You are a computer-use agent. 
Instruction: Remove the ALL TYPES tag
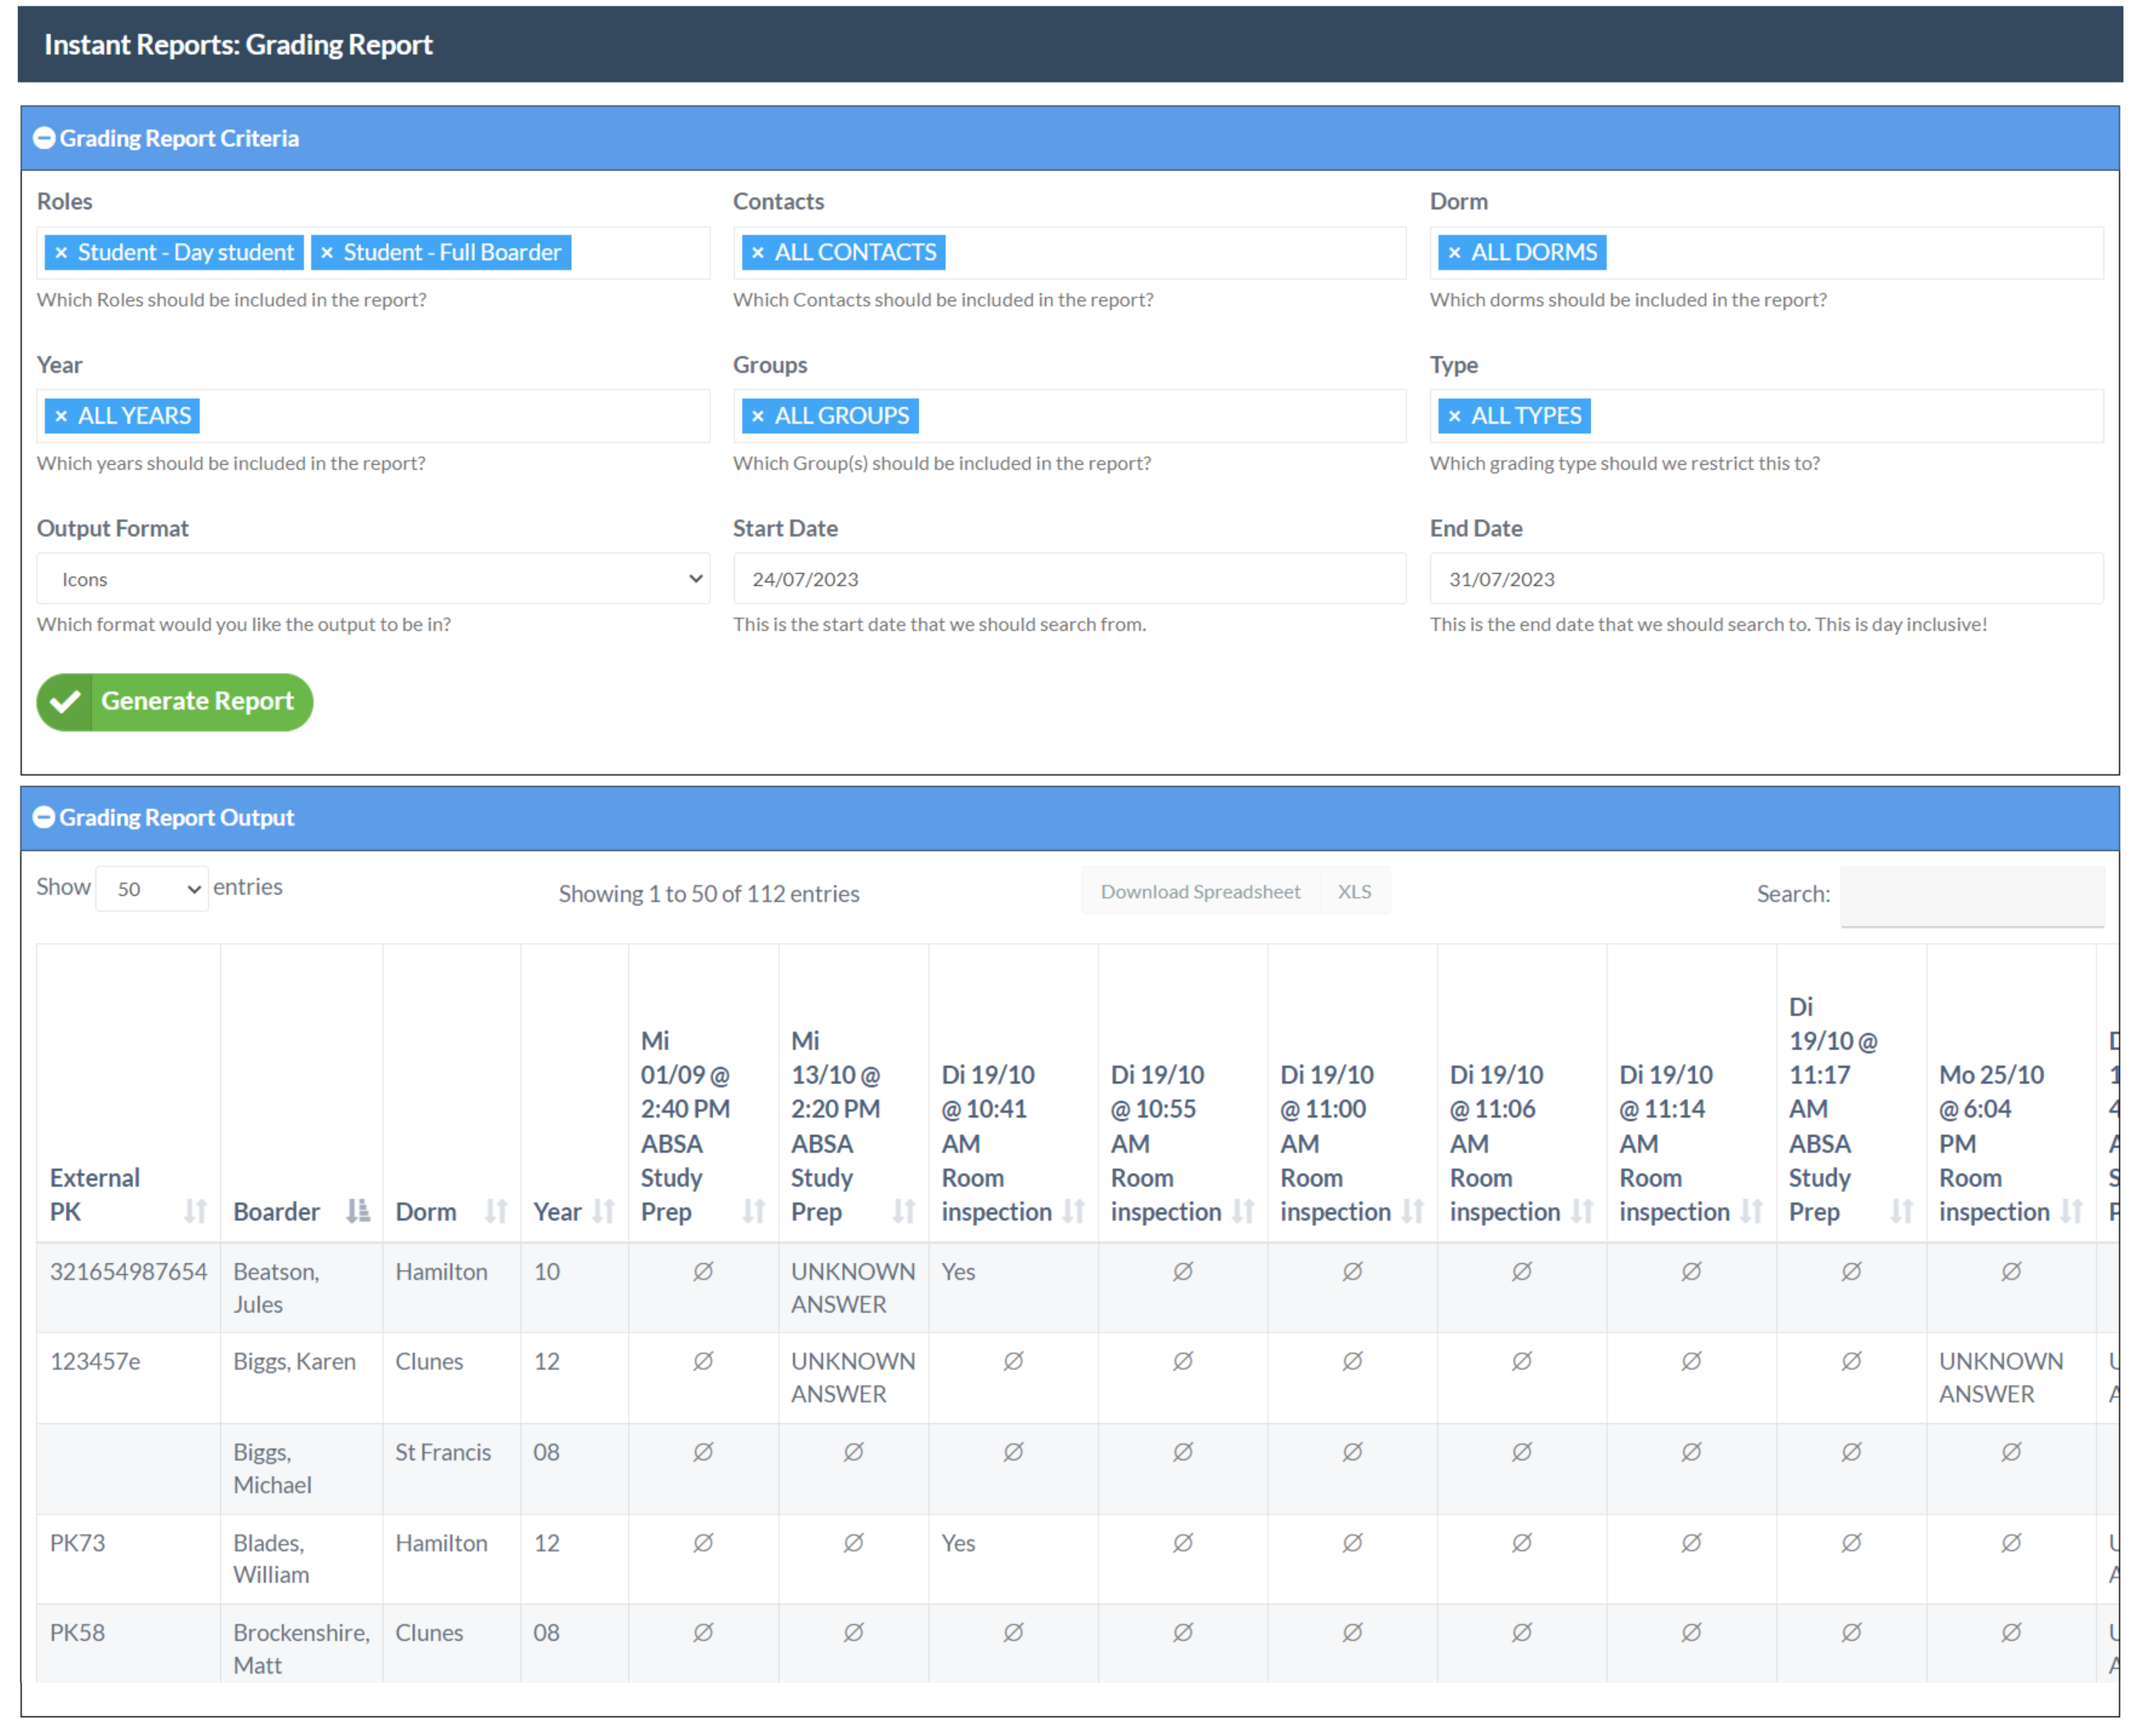(1454, 416)
